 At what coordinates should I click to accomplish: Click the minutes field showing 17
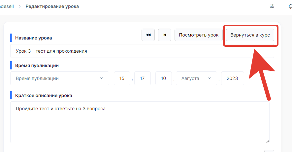[143, 78]
